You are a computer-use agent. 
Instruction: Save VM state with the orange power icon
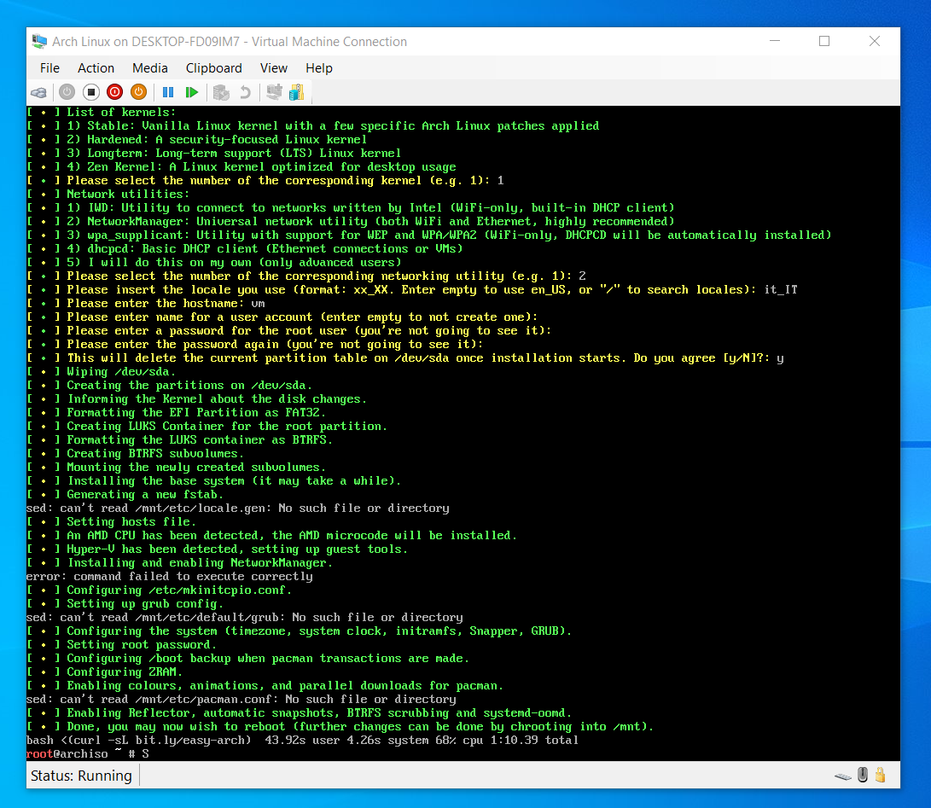138,92
